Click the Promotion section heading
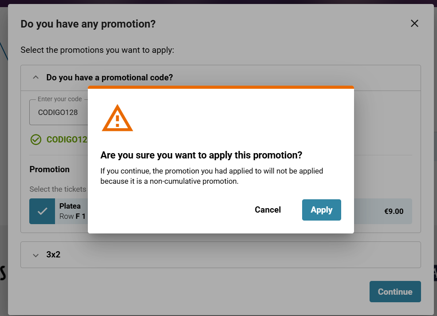Screen dimensions: 437x316 [x=50, y=169]
